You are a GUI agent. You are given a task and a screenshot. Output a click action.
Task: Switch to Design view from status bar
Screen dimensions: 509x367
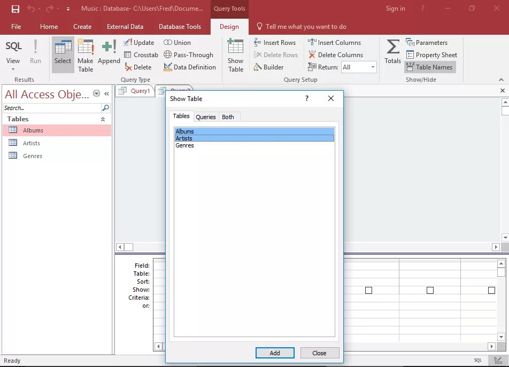click(x=498, y=360)
